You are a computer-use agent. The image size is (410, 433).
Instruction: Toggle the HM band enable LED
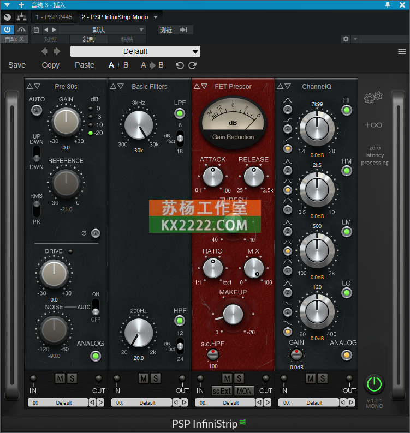347,171
